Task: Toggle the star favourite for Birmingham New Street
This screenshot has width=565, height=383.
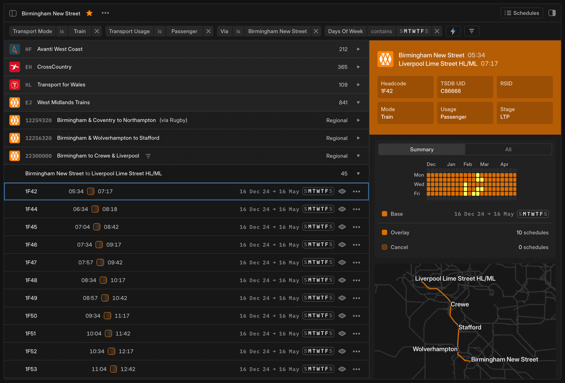Action: 89,13
